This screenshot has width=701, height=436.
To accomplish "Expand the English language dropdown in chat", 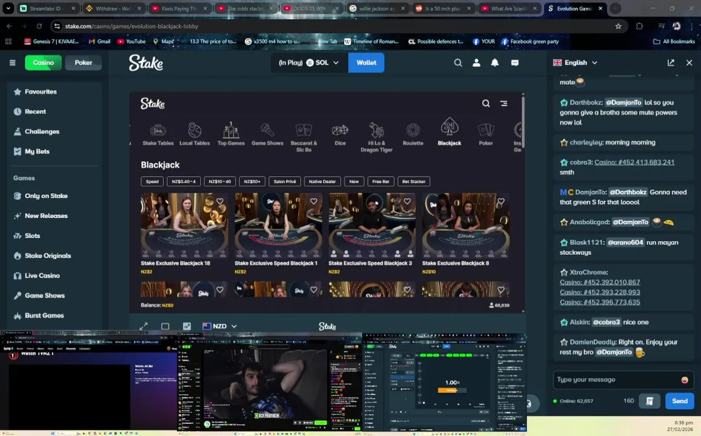I will tap(575, 62).
